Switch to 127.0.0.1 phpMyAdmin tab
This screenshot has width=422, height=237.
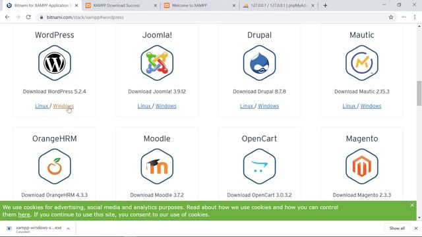(278, 5)
